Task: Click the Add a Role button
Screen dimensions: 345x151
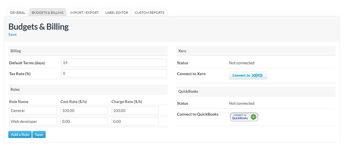Action: click(20, 134)
